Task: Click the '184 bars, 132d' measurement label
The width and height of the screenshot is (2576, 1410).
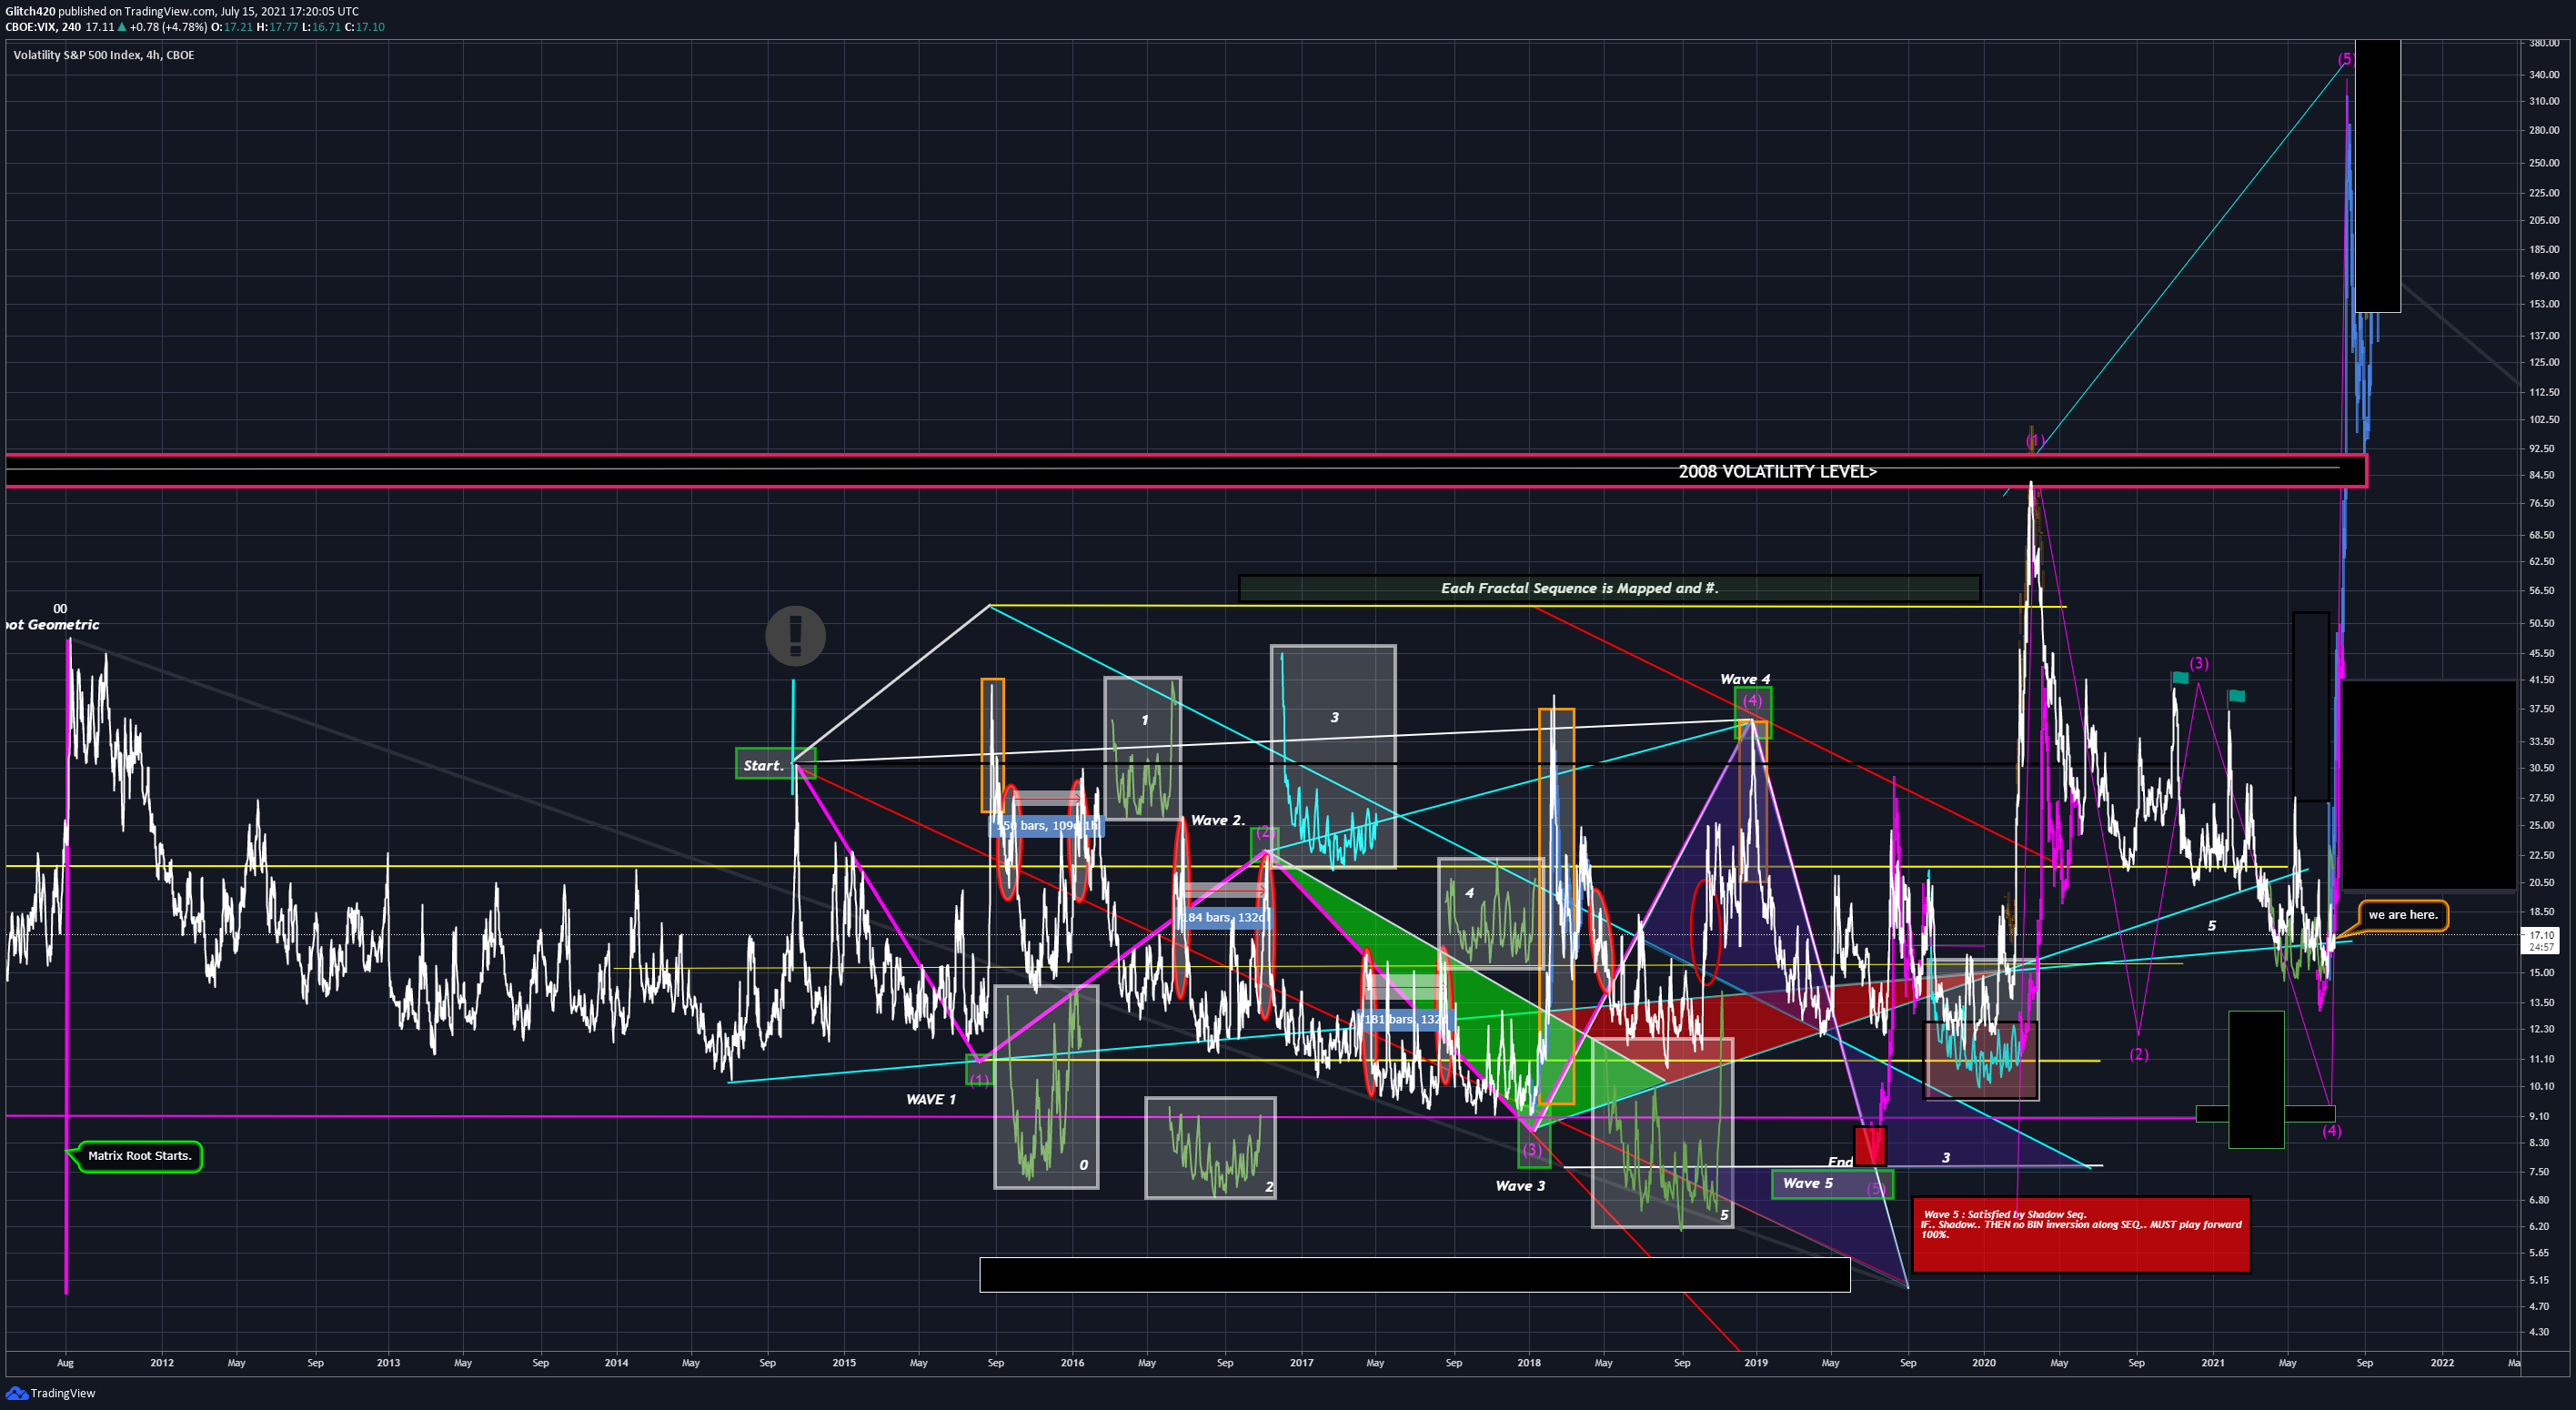Action: (x=1224, y=917)
